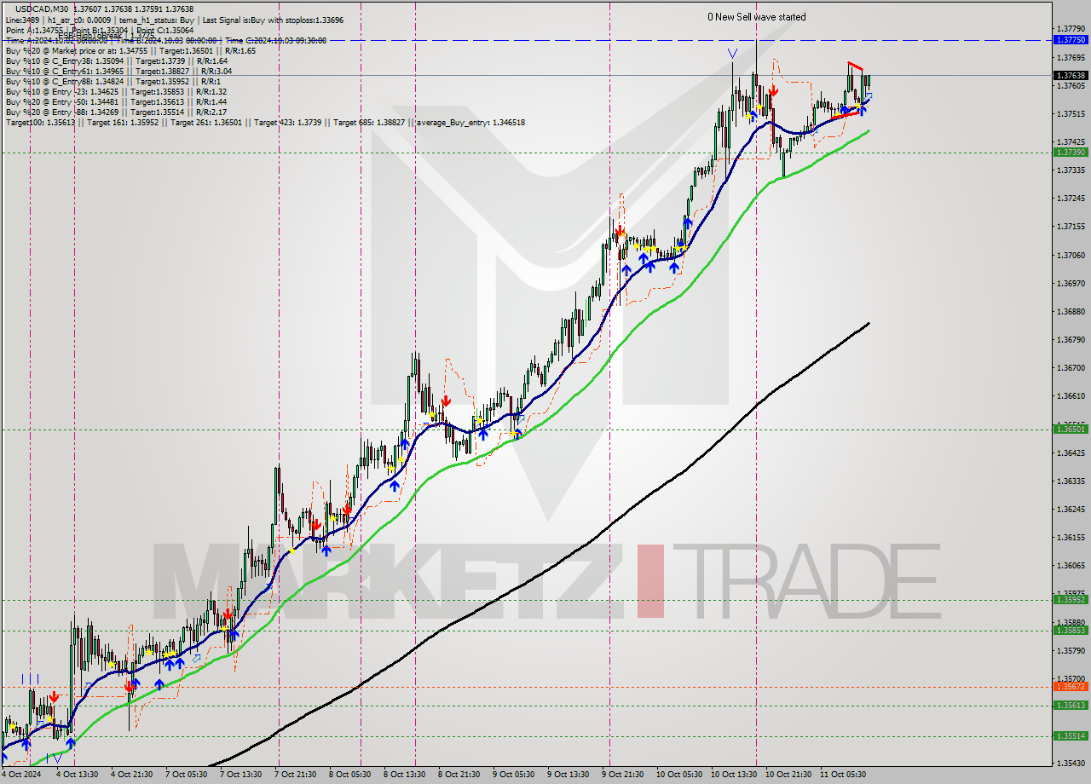Click the '9 Oct 21:30' time label
The image size is (1091, 784).
tap(623, 775)
